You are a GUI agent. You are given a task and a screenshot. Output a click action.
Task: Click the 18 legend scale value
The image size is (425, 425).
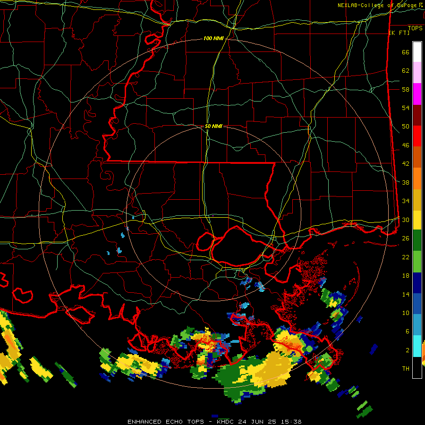click(406, 276)
